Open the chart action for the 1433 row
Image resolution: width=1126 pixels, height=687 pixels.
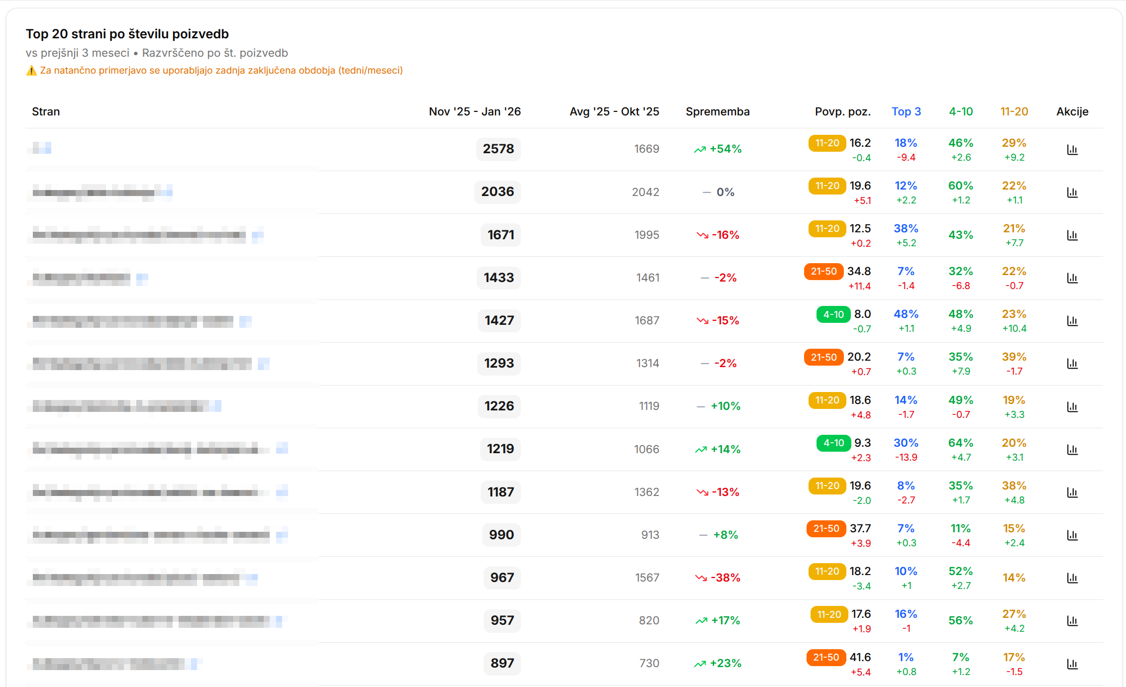(x=1072, y=278)
